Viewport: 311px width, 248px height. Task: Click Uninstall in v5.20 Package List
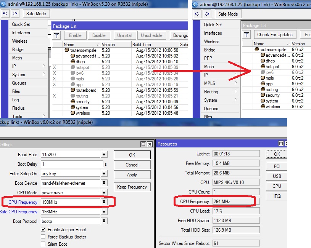[125, 35]
